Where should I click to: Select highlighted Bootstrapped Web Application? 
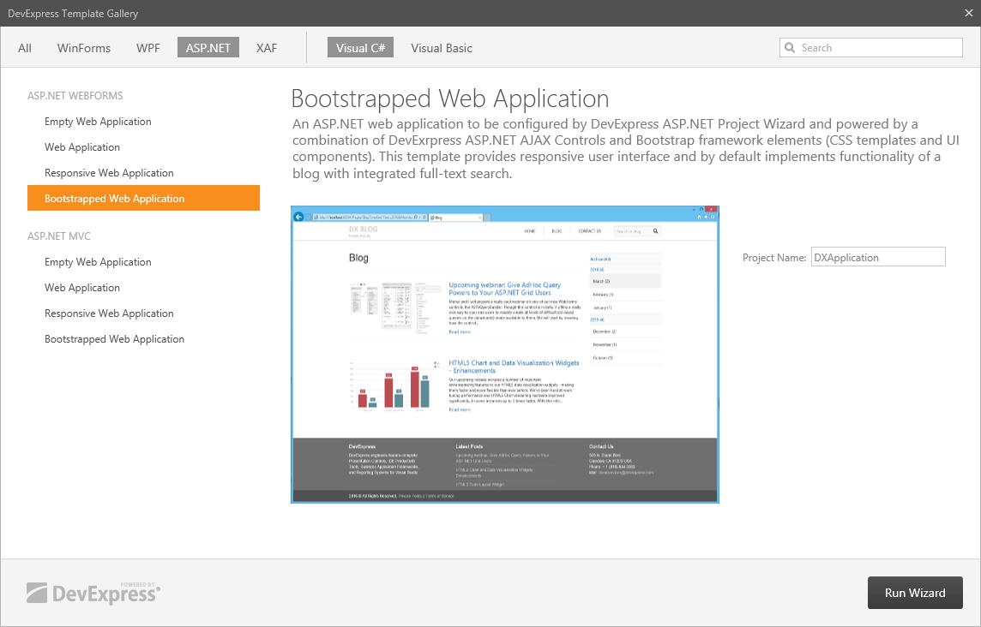pyautogui.click(x=143, y=198)
